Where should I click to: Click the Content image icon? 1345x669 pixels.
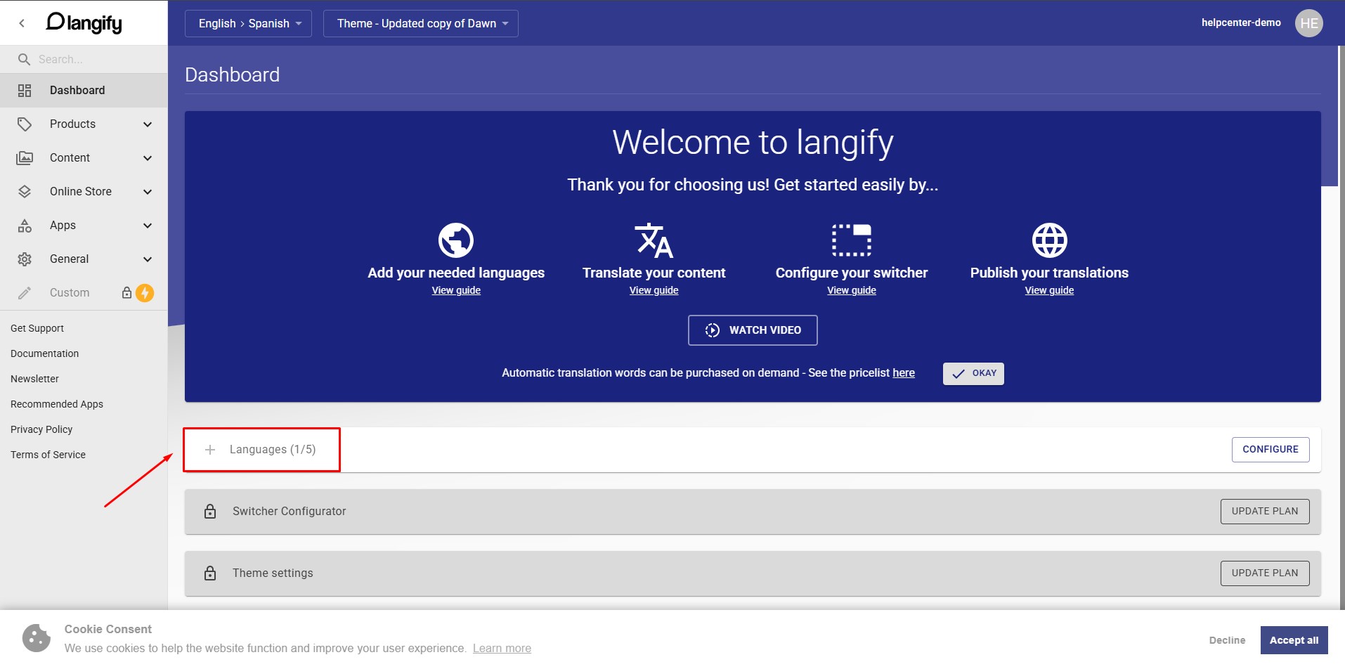[x=25, y=157]
